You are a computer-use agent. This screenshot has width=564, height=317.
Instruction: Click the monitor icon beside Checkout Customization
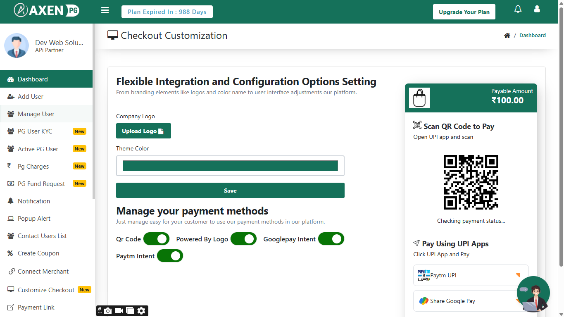[x=113, y=35]
